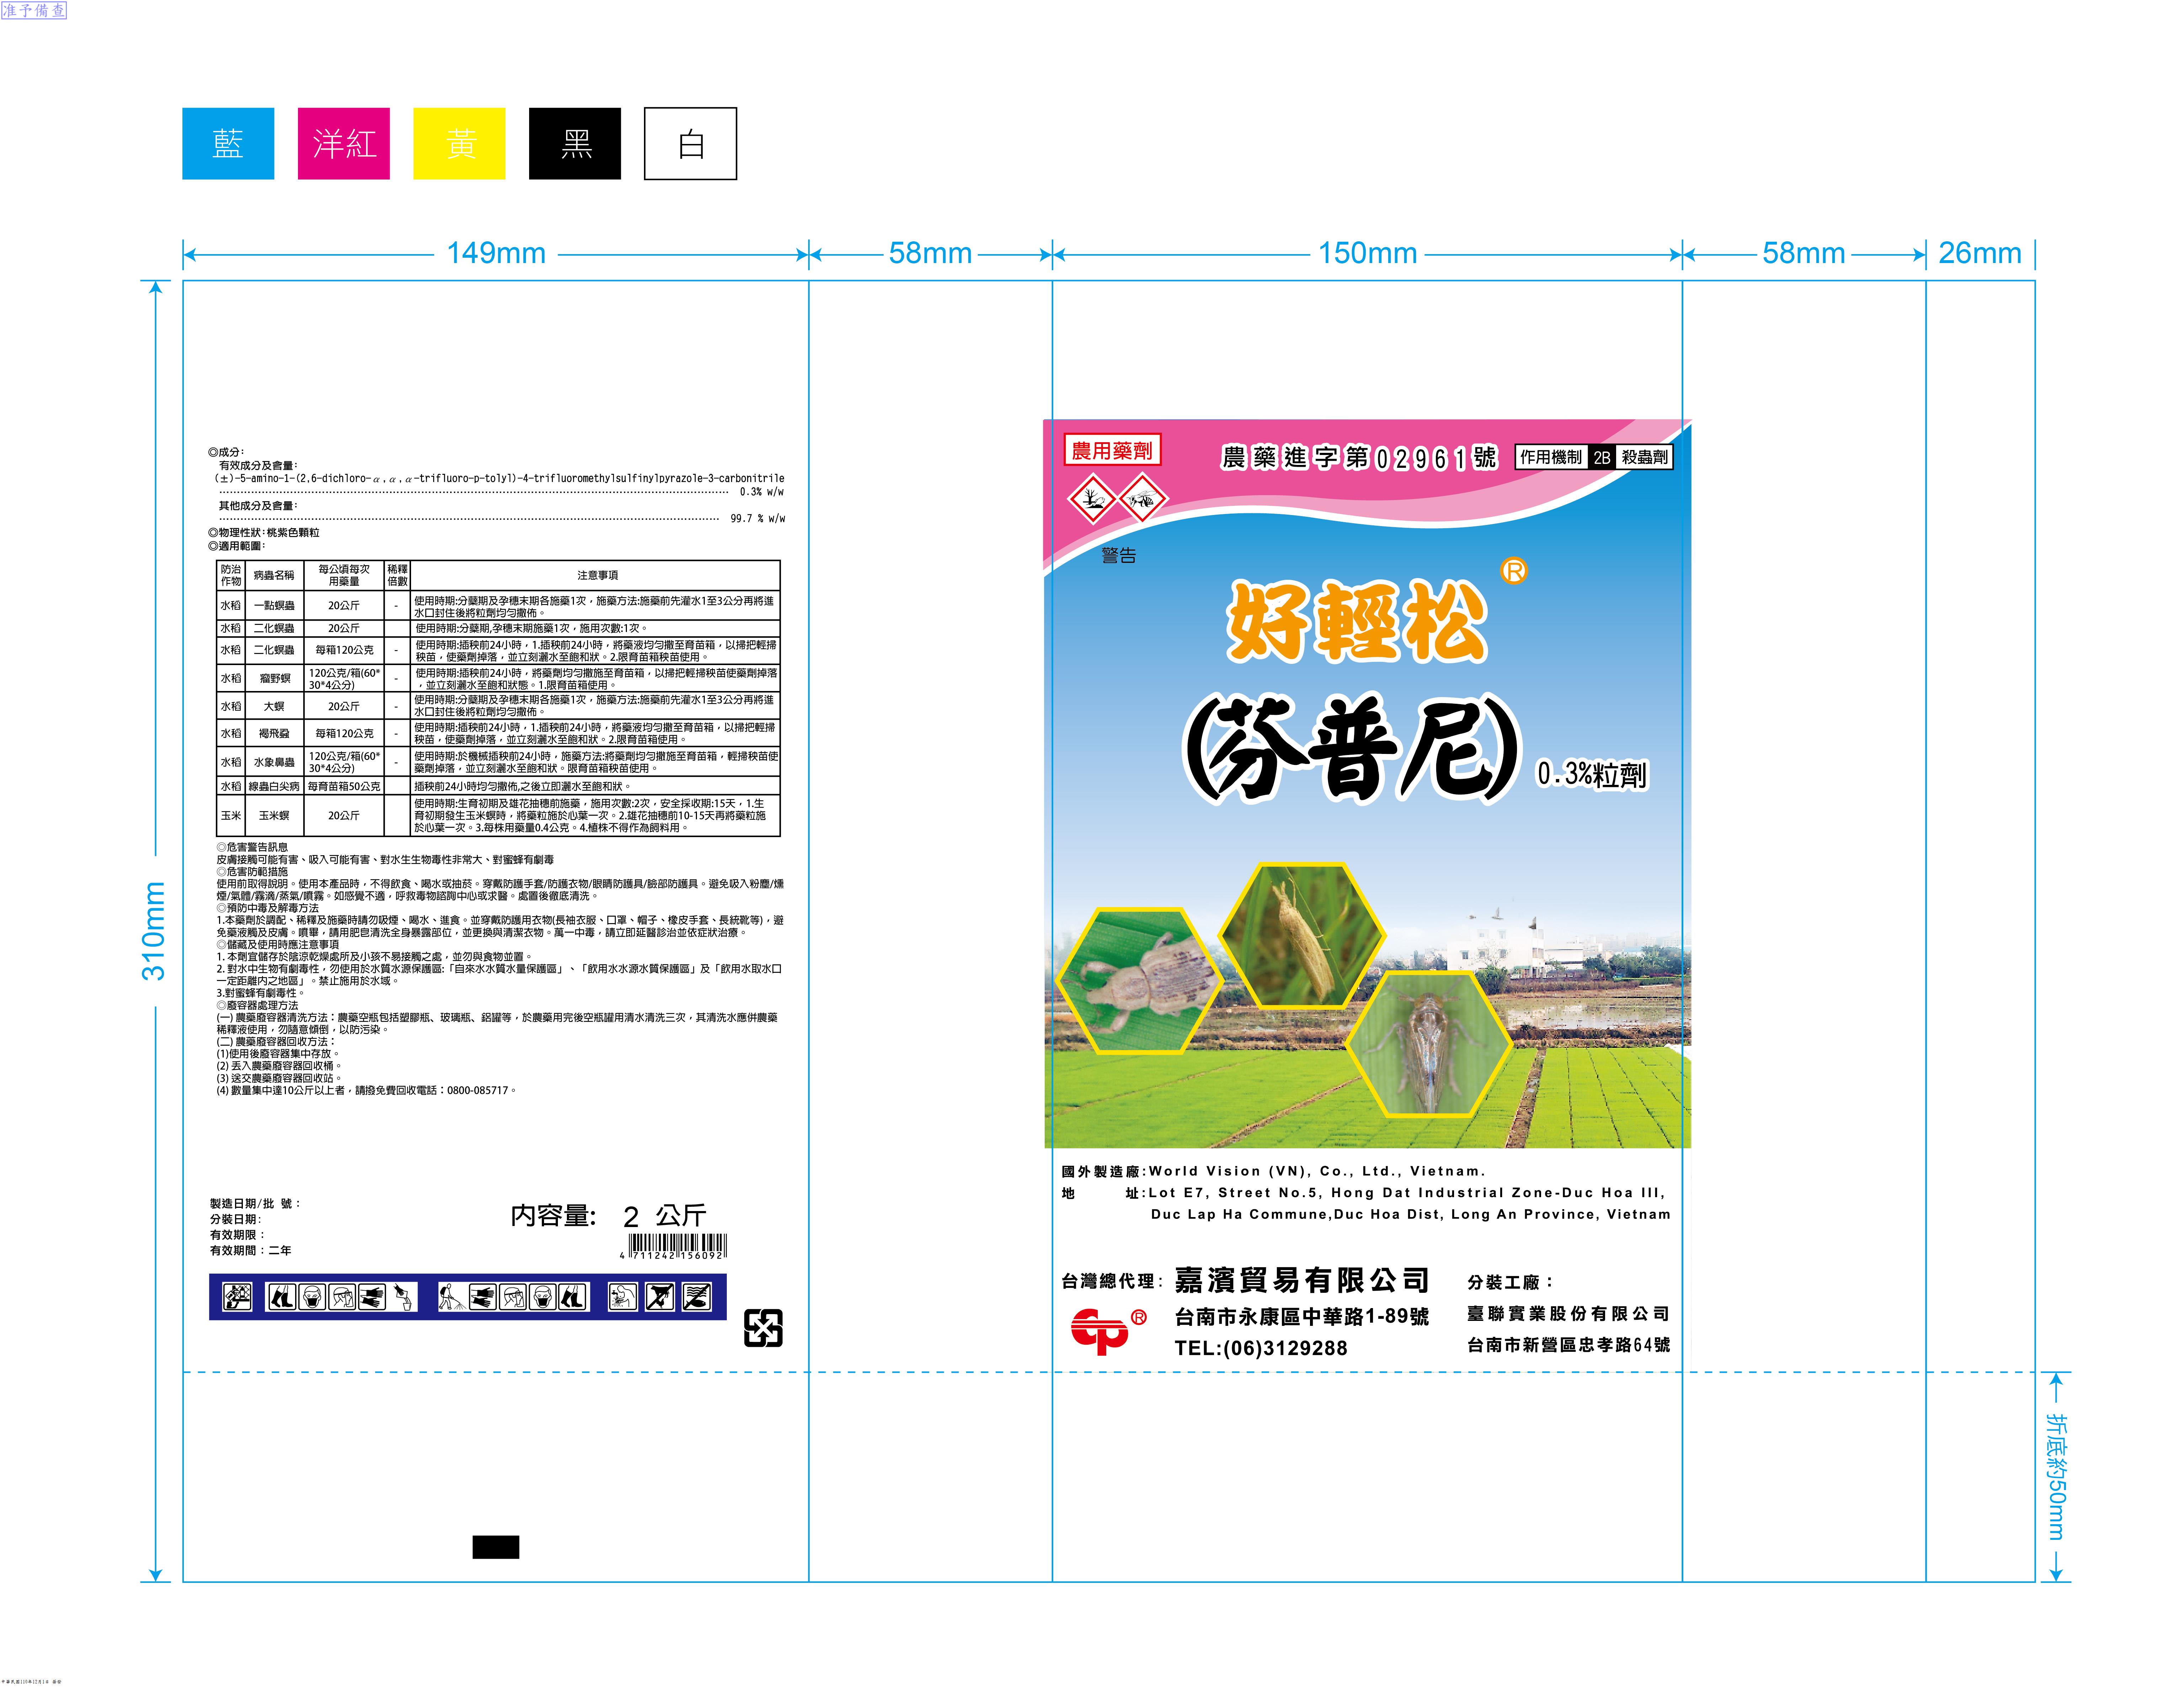The height and width of the screenshot is (1687, 2184).
Task: Click the 26mm dimension label
Action: [x=1980, y=253]
